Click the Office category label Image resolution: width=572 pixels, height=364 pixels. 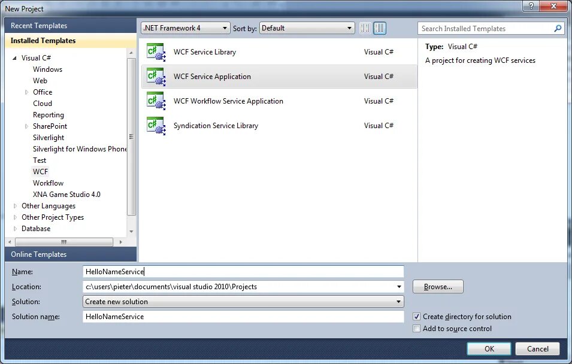pyautogui.click(x=43, y=92)
